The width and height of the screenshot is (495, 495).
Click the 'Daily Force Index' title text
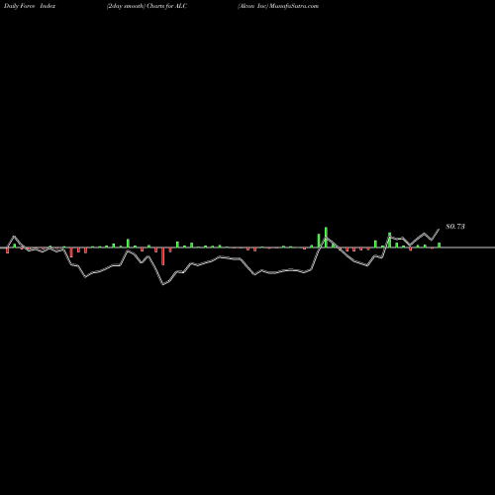tap(30, 6)
